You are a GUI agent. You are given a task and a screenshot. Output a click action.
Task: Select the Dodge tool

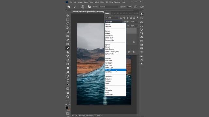pos(68,72)
